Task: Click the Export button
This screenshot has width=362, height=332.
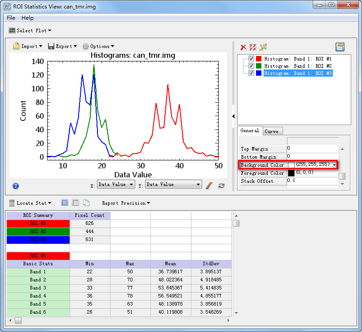Action: pos(62,46)
